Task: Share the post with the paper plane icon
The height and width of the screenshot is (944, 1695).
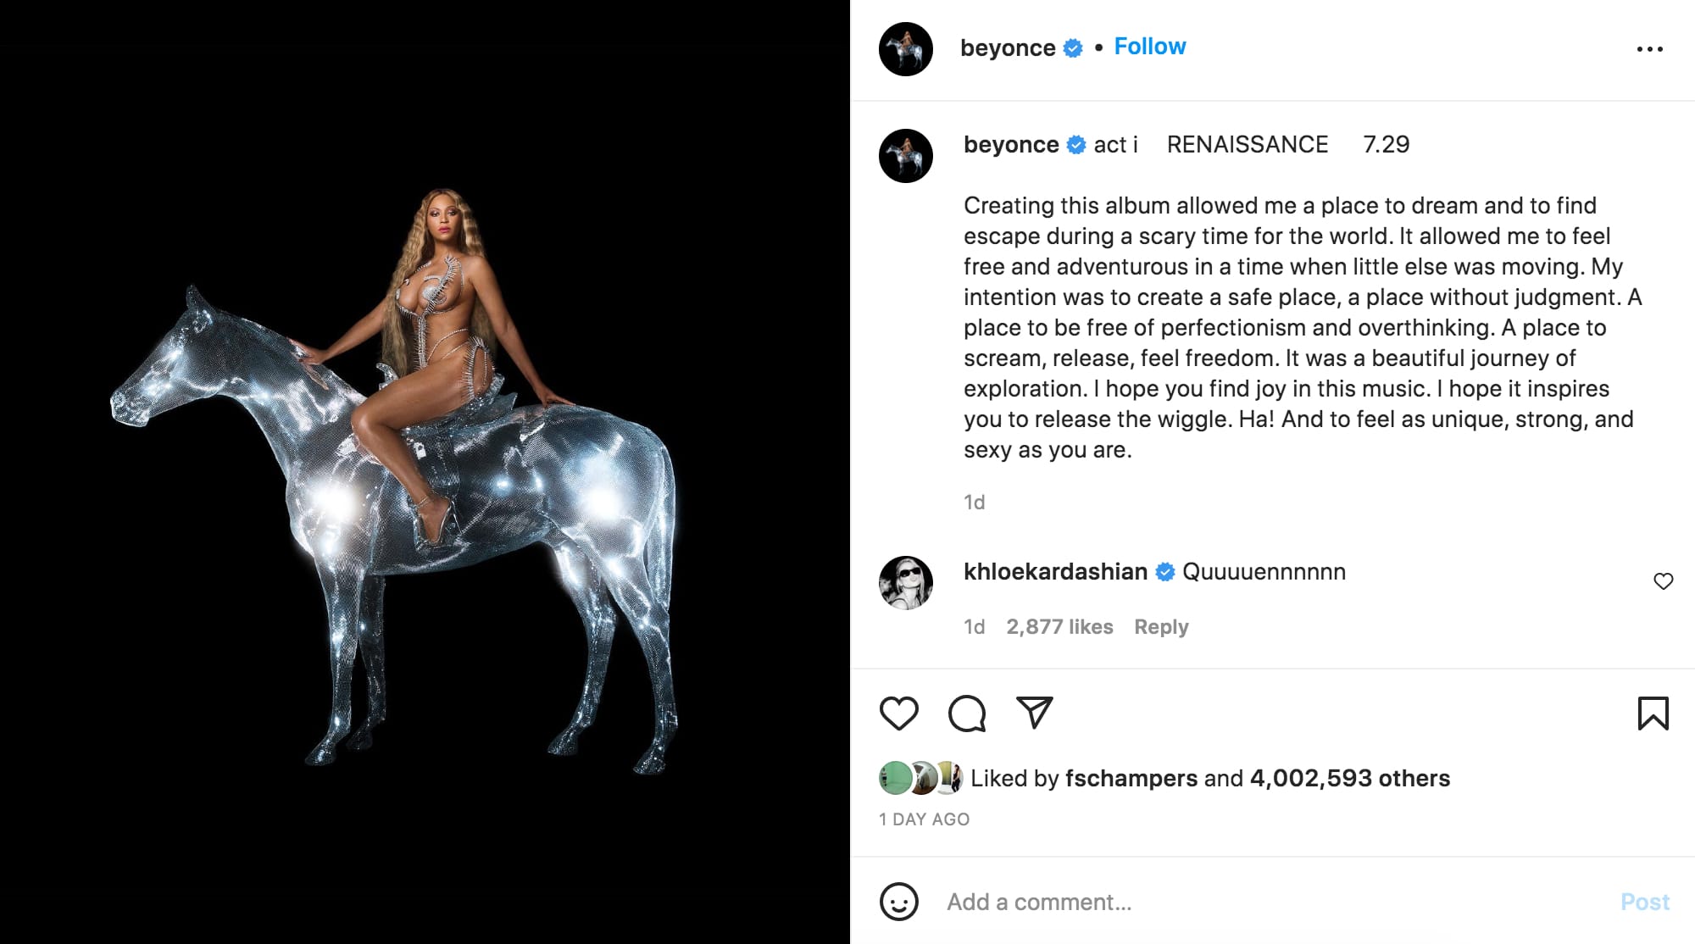Action: pos(1034,713)
